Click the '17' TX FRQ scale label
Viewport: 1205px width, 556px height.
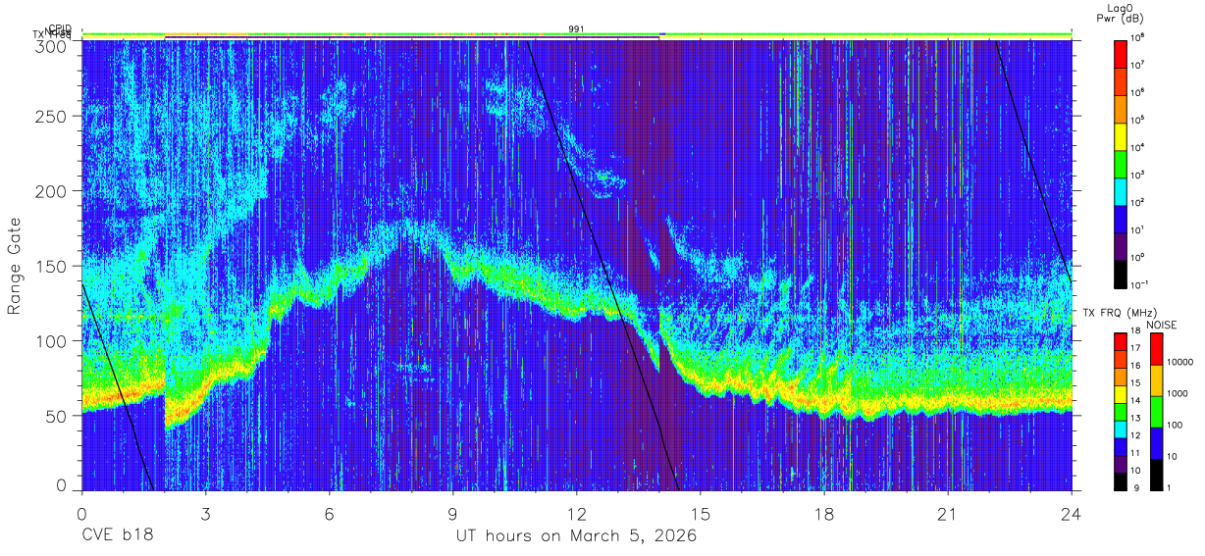(1137, 348)
